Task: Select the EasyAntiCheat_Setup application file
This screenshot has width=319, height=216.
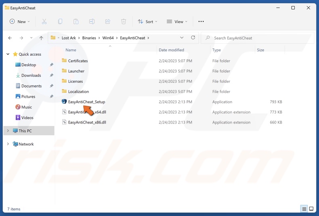Action: click(86, 102)
